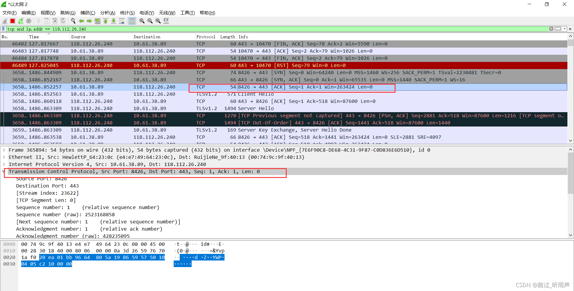The width and height of the screenshot is (574, 291).
Task: Zoom in on packet list text
Action: click(x=142, y=21)
